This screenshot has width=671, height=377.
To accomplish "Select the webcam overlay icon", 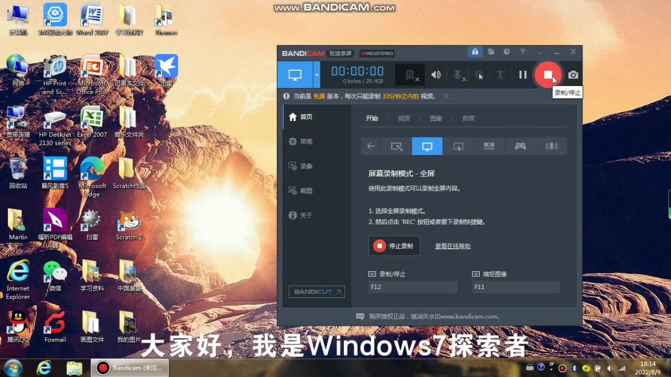I will [409, 75].
